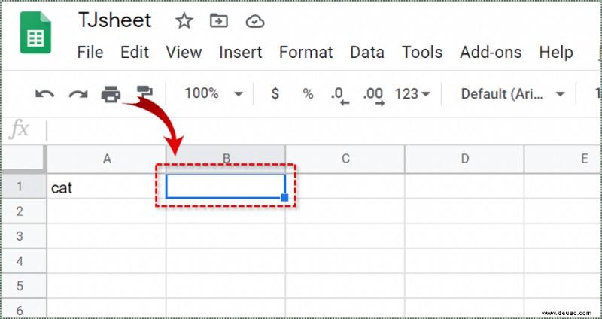Screen dimensions: 602x319
Task: Click the Redo arrow icon
Action: pyautogui.click(x=78, y=93)
